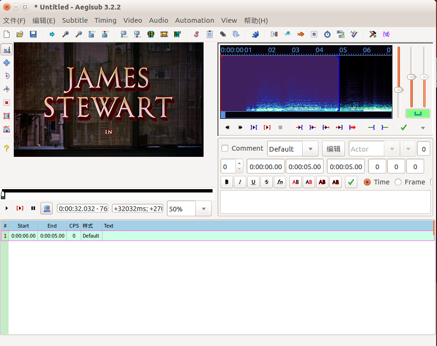Expand the audio toolbar overflow arrow
The height and width of the screenshot is (346, 437).
423,128
